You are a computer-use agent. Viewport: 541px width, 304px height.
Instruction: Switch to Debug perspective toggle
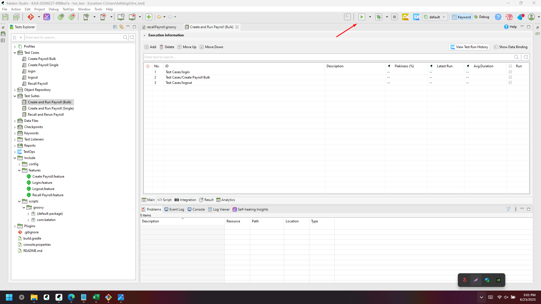482,17
